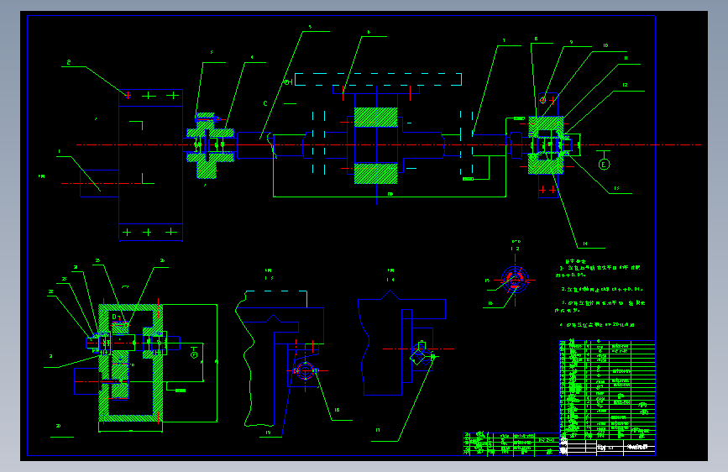
Task: Click the balloon number 2 at top left
Action: [x=69, y=62]
